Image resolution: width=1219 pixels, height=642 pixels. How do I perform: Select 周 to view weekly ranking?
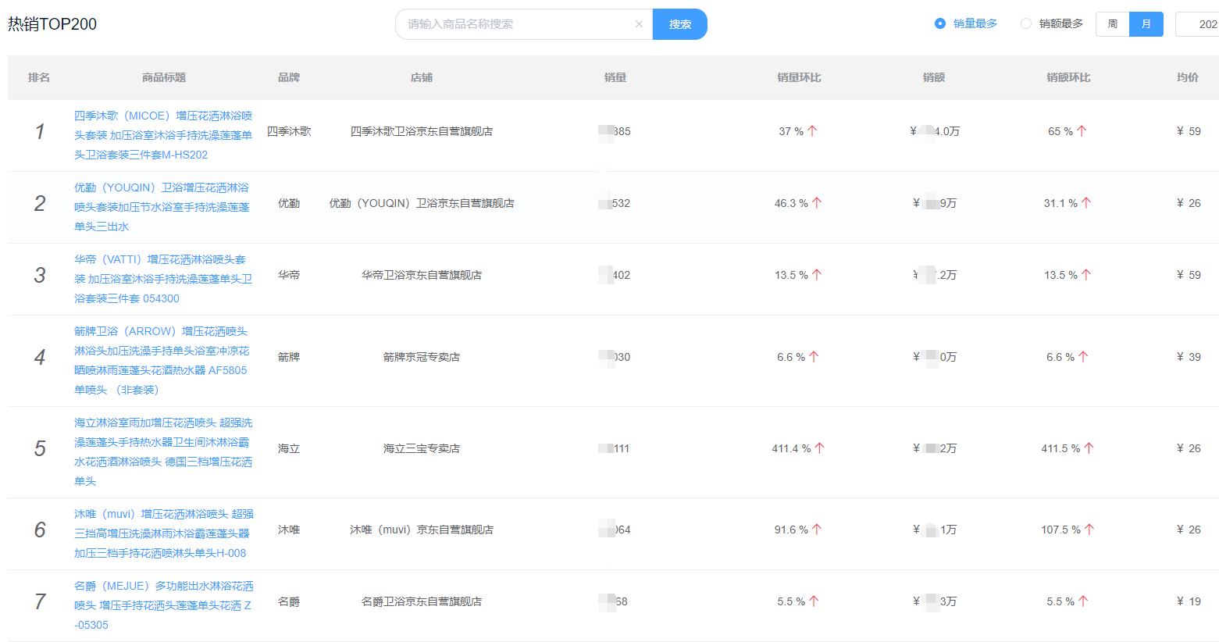(x=1111, y=24)
